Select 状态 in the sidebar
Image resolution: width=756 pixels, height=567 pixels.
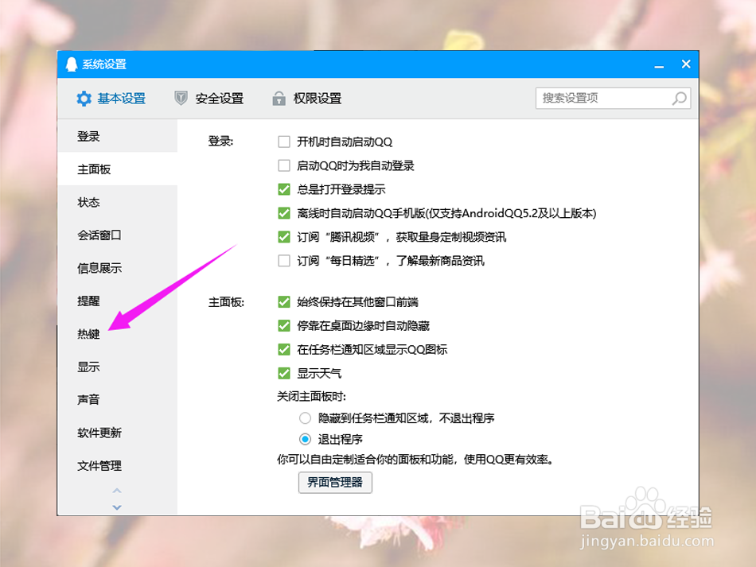[117, 202]
